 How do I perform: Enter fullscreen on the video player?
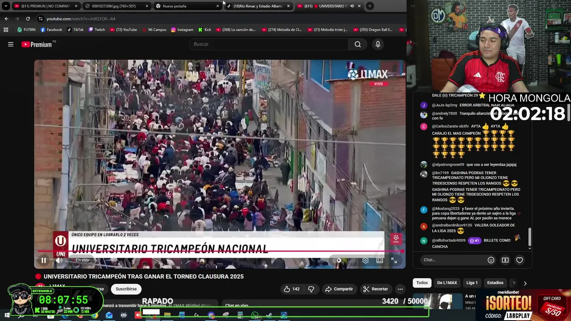[x=394, y=260]
